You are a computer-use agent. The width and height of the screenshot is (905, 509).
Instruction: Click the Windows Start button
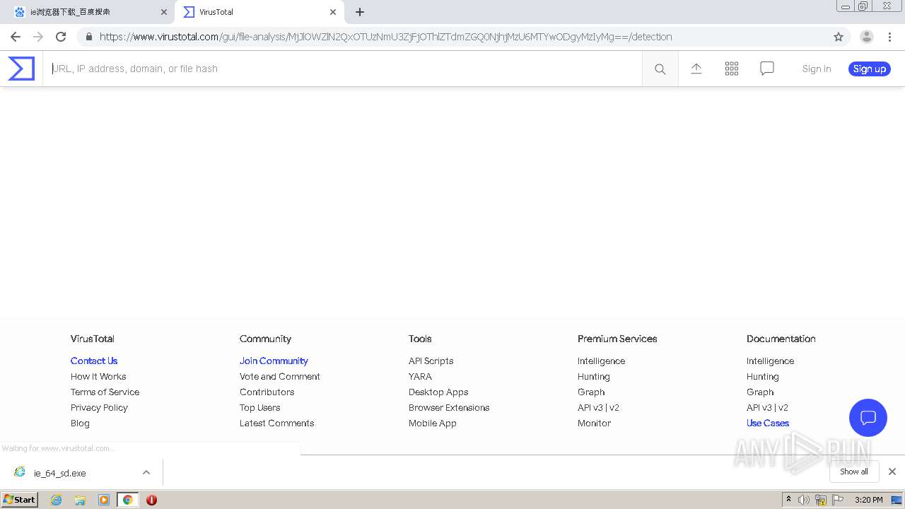[x=20, y=500]
